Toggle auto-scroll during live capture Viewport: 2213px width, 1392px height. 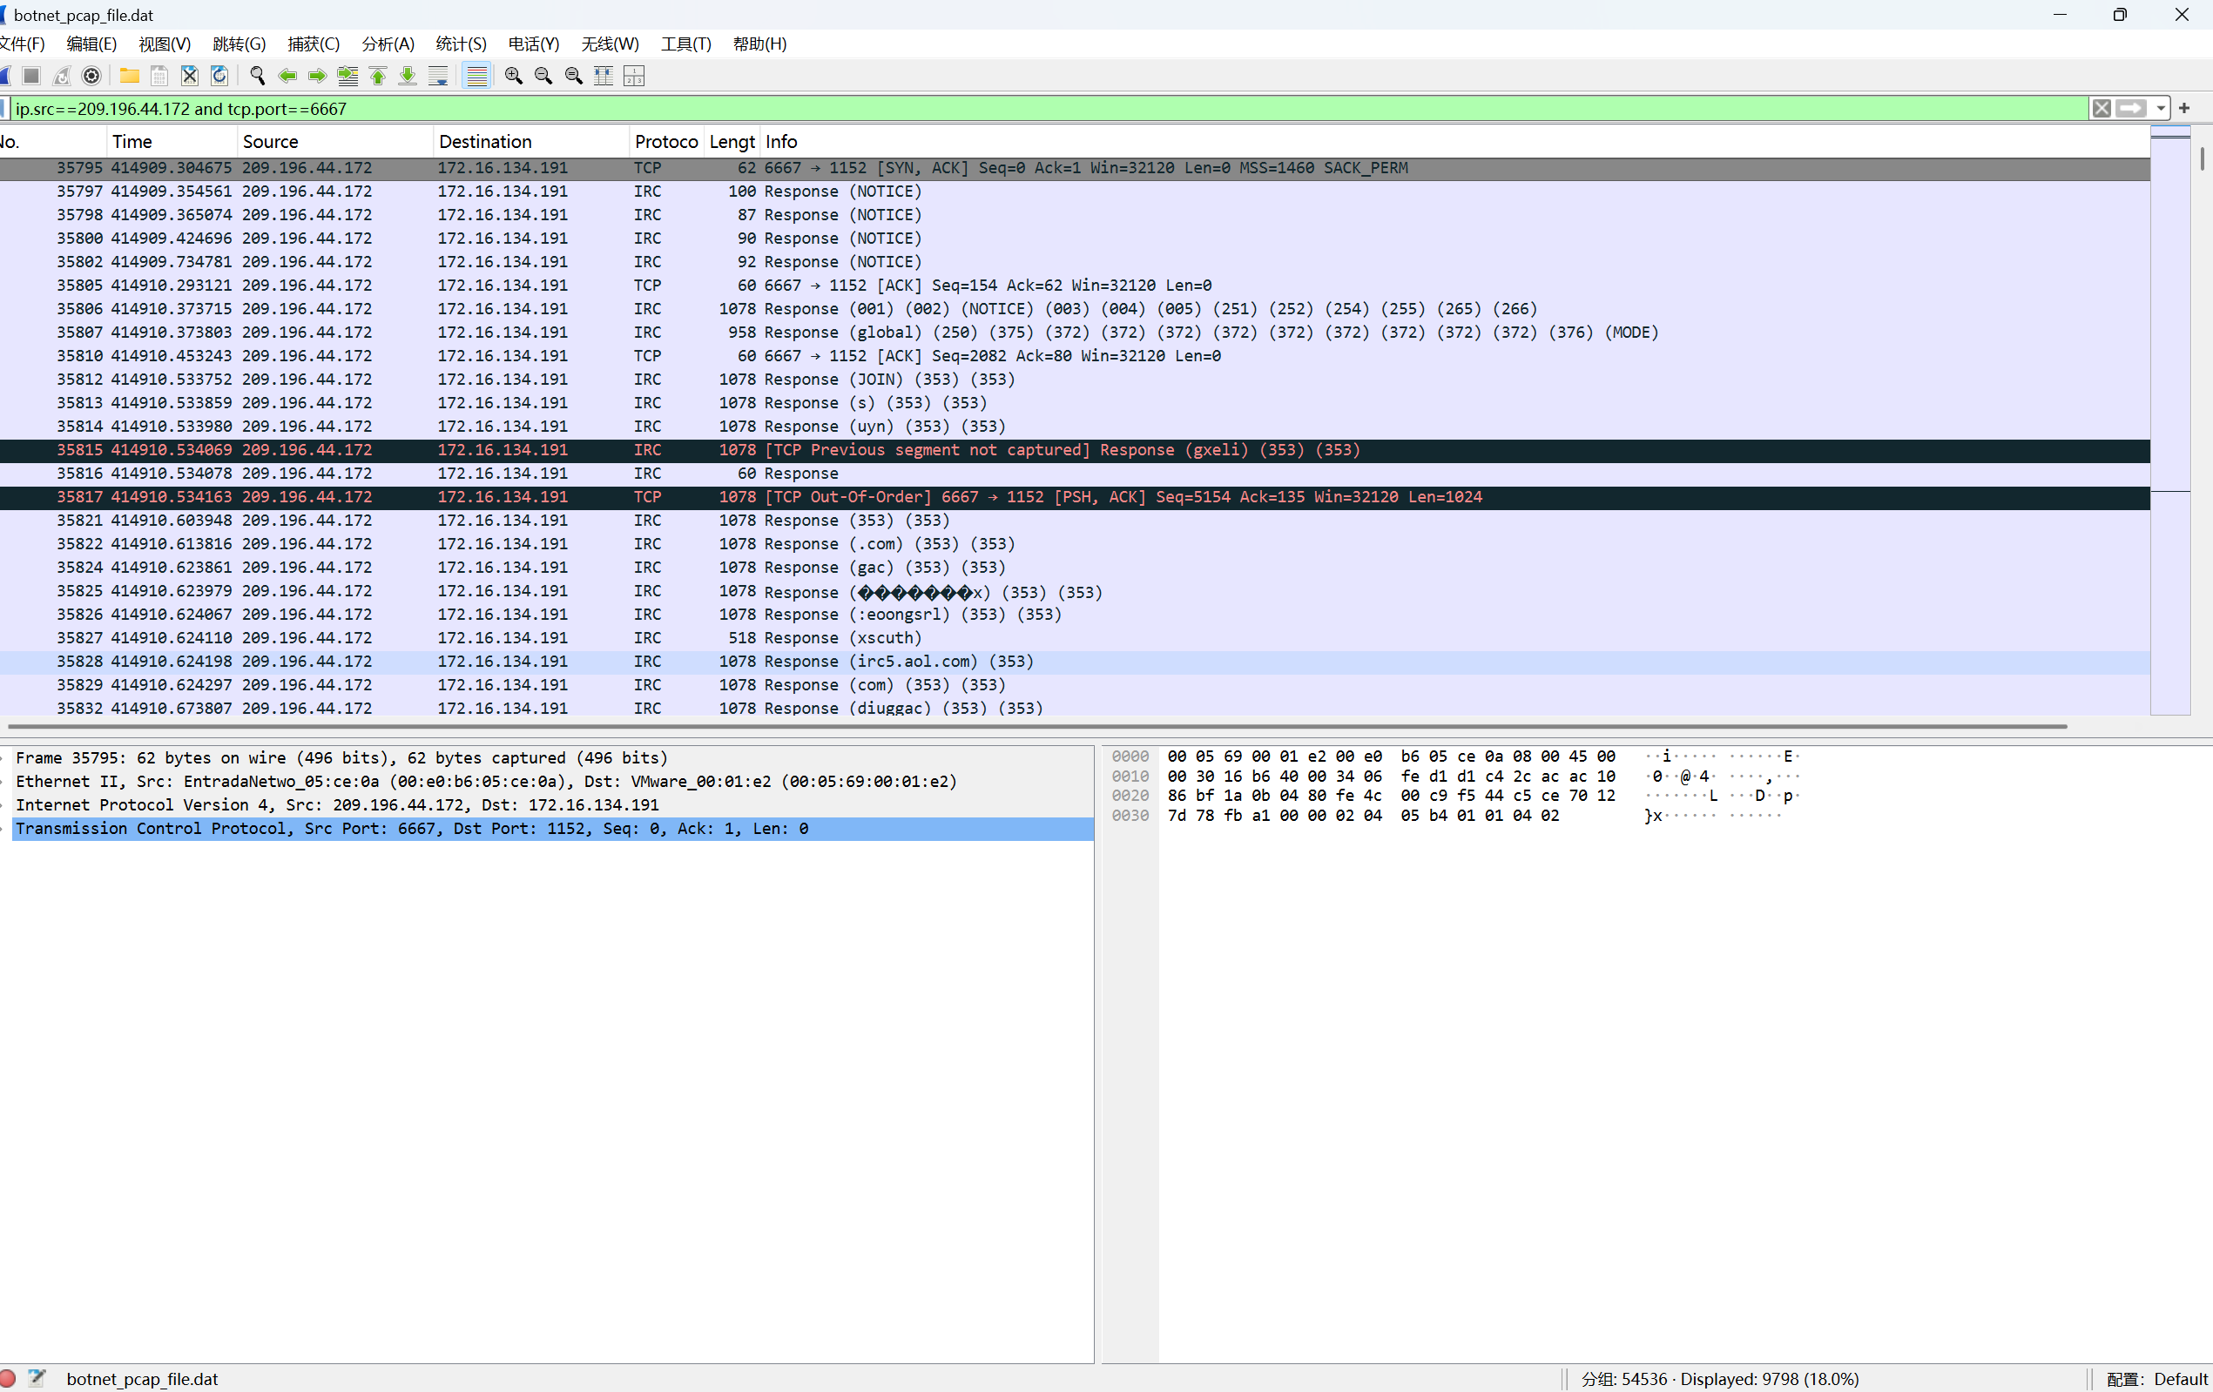[x=438, y=77]
